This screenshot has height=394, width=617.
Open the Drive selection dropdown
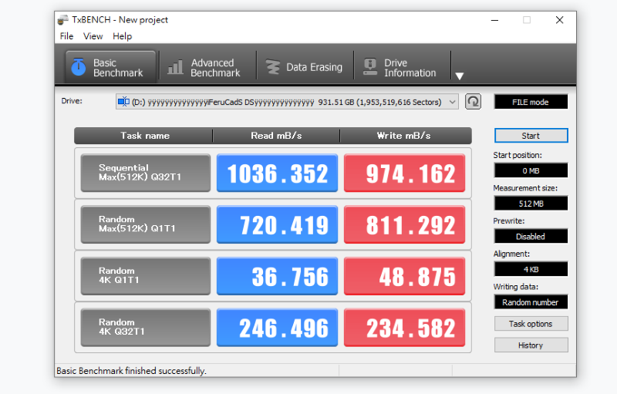287,102
